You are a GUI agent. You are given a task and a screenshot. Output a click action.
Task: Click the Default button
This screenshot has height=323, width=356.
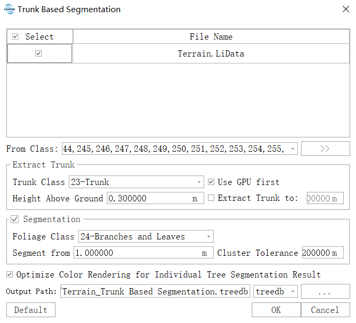pos(31,310)
